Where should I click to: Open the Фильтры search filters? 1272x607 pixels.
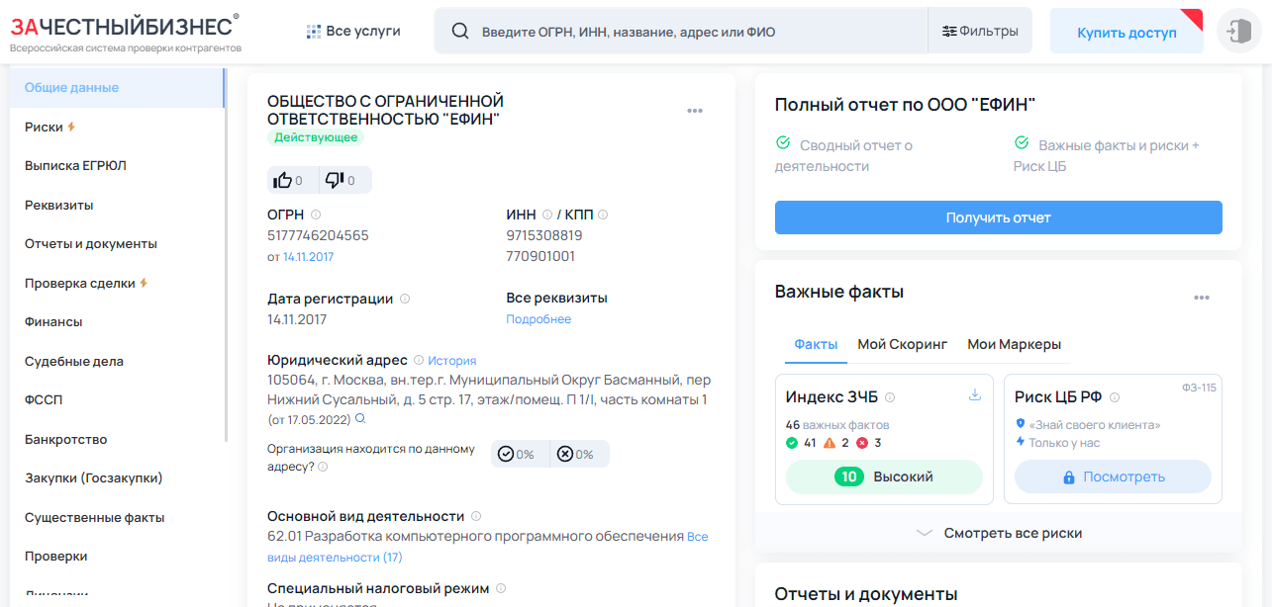(x=980, y=32)
